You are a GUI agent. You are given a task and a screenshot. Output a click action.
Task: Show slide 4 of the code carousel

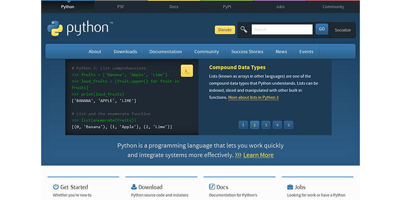click(x=277, y=125)
